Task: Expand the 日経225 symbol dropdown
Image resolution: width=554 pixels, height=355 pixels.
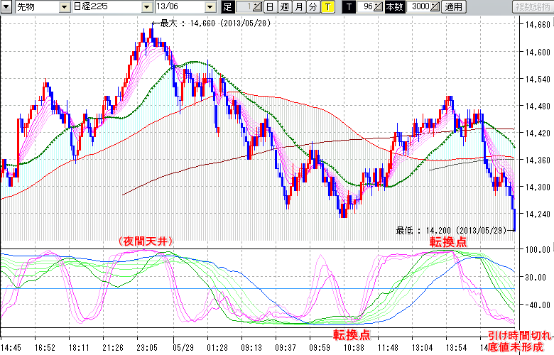Action: pyautogui.click(x=147, y=7)
